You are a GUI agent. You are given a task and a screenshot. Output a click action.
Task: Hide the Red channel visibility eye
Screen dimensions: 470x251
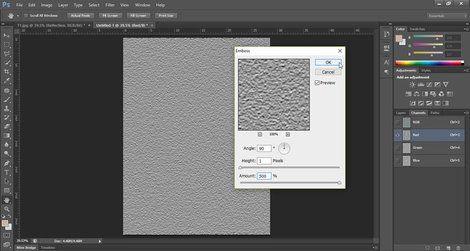click(x=397, y=135)
